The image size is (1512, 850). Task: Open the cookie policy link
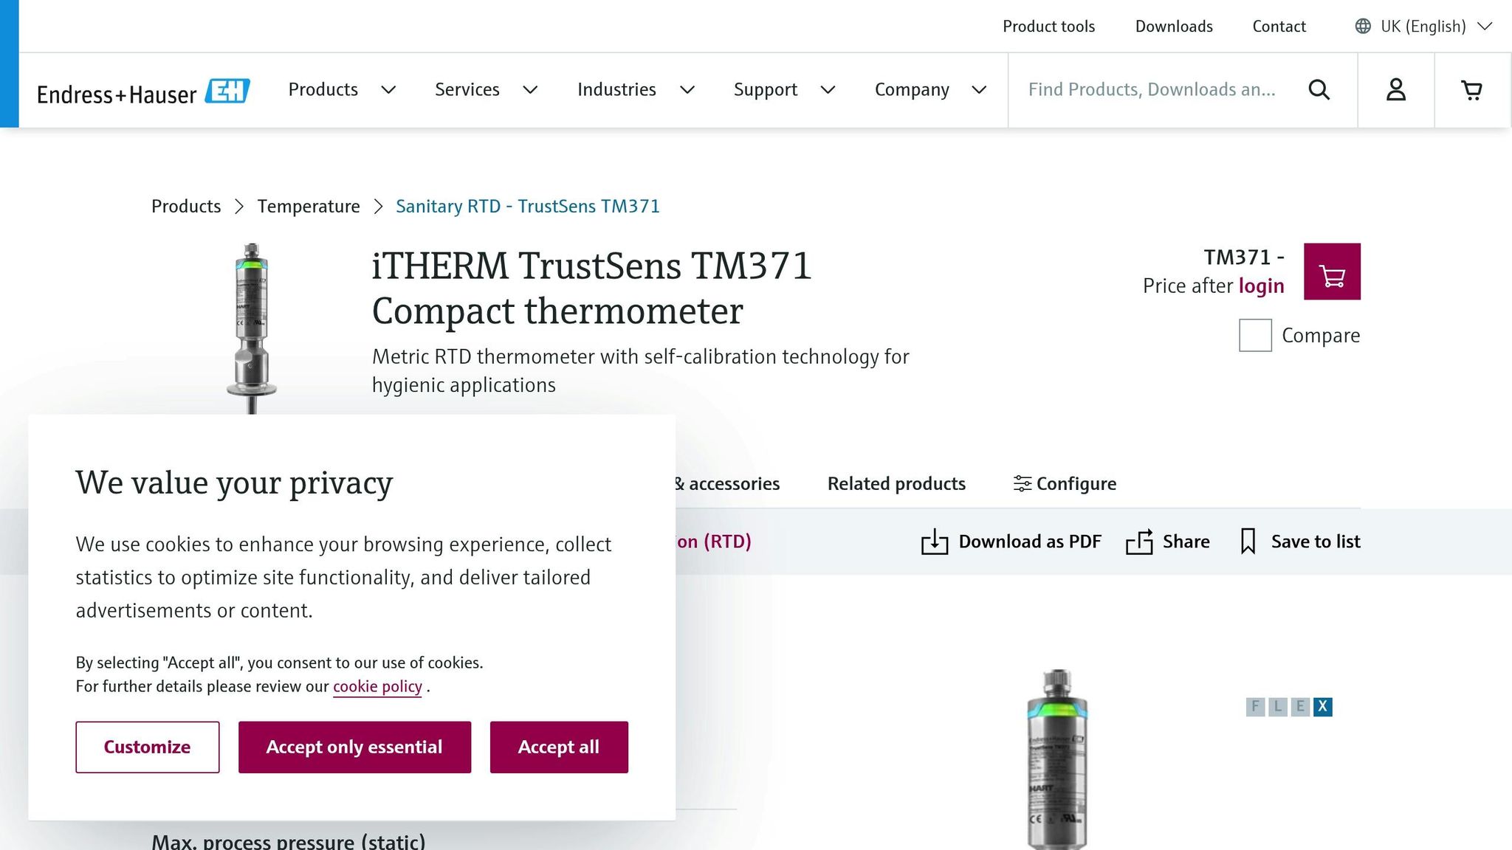(x=377, y=686)
